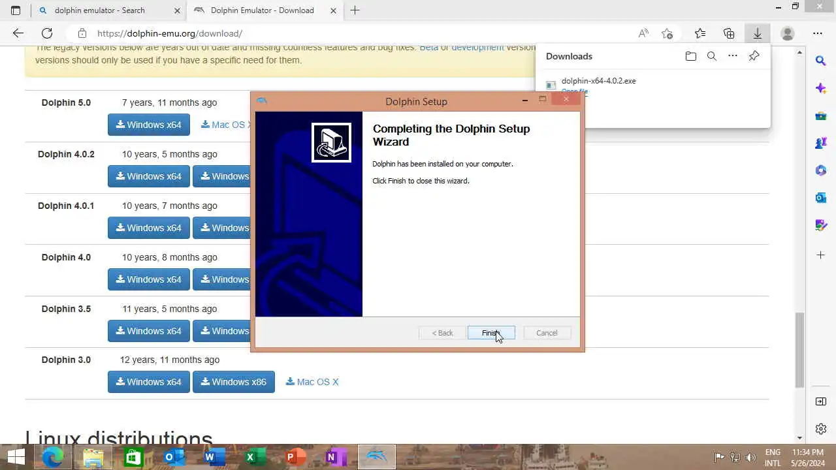Open the Favorites toolbar icon
The width and height of the screenshot is (836, 470).
[x=700, y=33]
